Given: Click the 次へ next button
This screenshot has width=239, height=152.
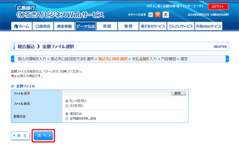Looking at the screenshot, I should (43, 136).
